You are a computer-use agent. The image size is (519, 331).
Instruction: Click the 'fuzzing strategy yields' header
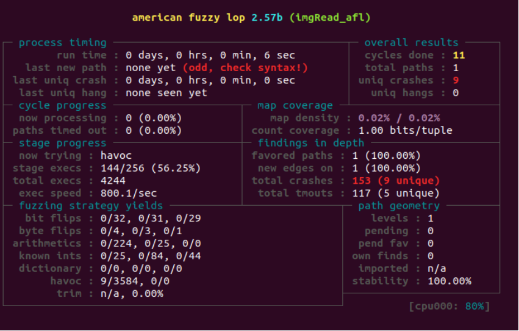(91, 206)
